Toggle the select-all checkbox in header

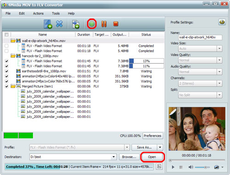(x=6, y=35)
